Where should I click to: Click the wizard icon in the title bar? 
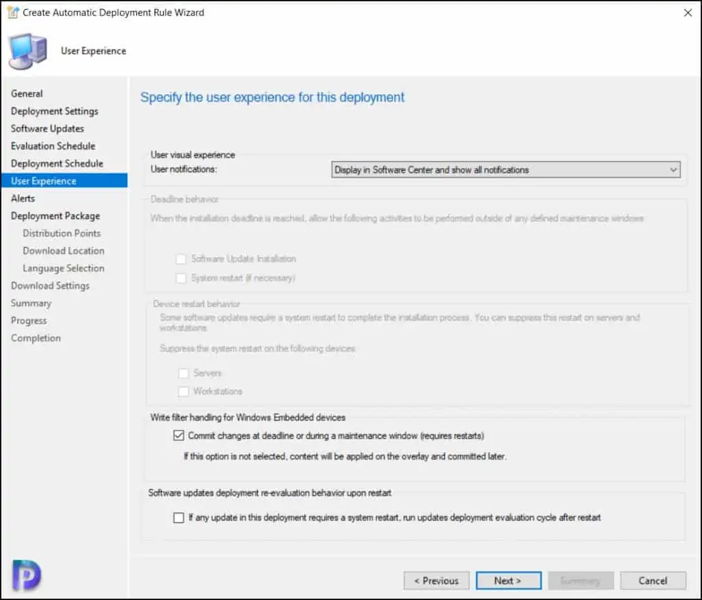pos(12,12)
